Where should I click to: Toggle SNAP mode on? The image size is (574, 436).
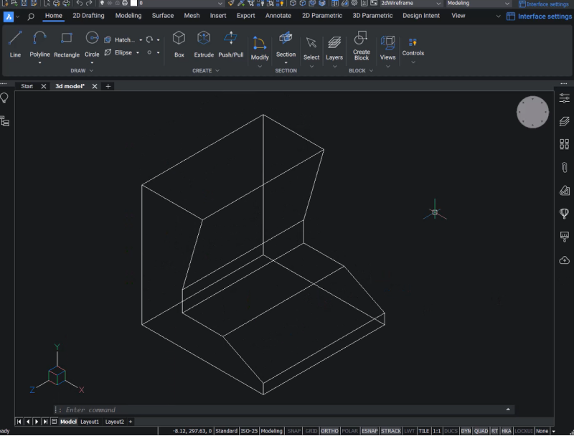tap(293, 430)
